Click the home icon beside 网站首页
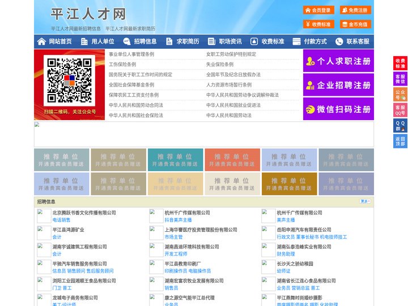 [41, 41]
